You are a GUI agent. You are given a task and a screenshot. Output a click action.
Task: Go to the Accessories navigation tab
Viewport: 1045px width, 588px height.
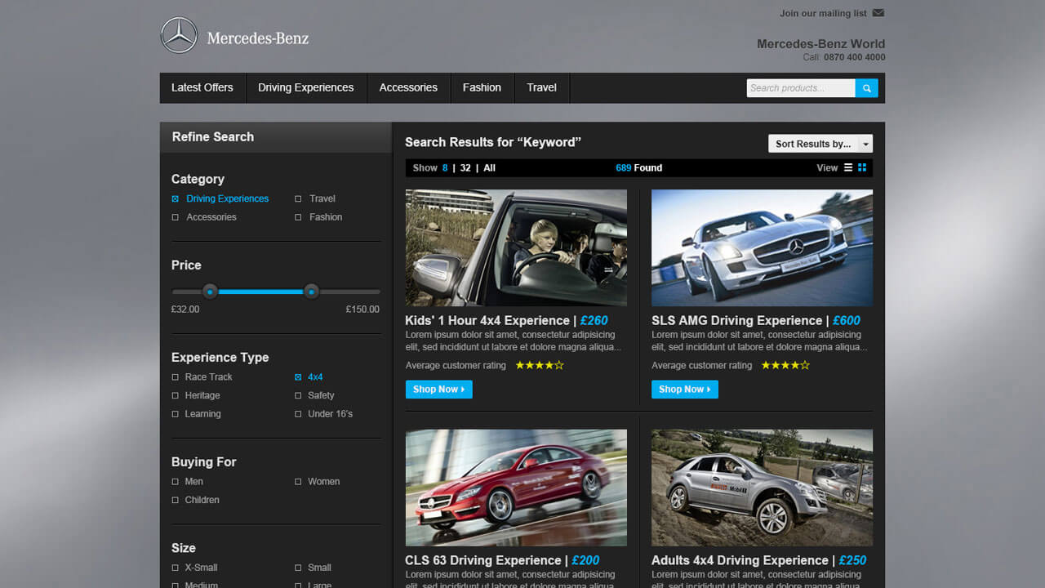pyautogui.click(x=408, y=87)
